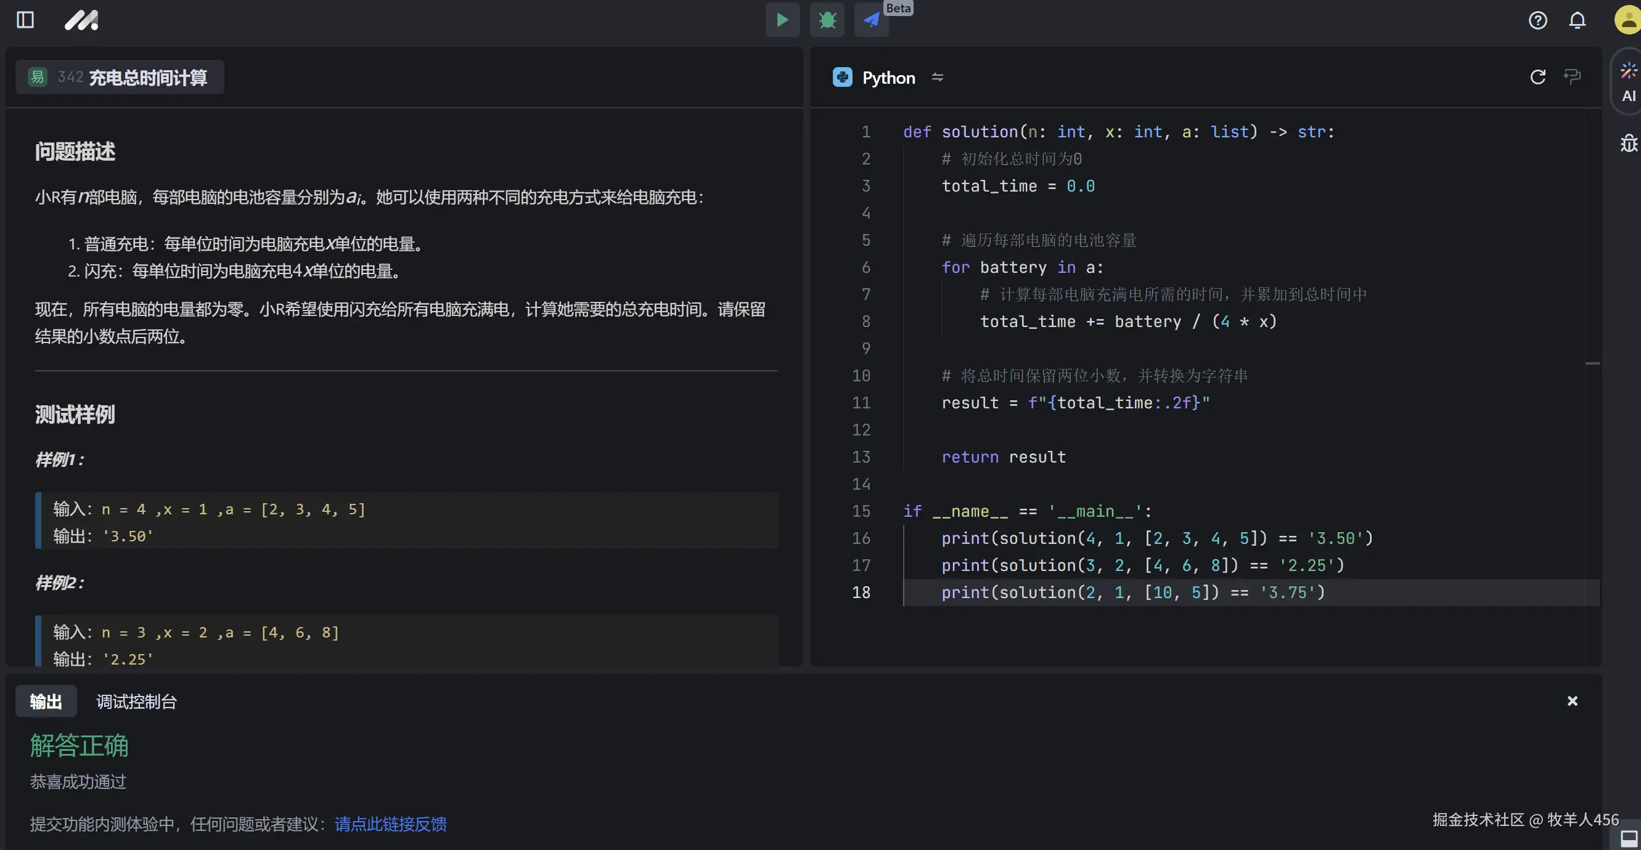Viewport: 1641px width, 850px height.
Task: Click the language swap arrows icon
Action: point(937,78)
